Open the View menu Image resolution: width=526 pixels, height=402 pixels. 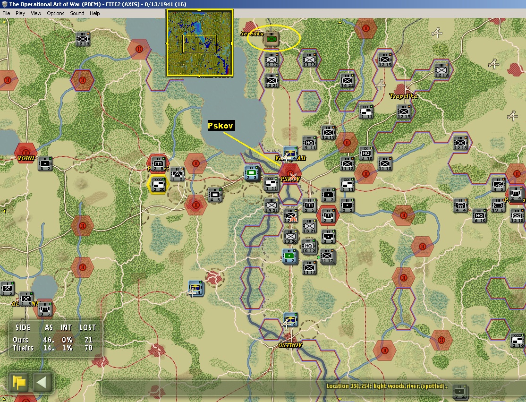click(36, 13)
